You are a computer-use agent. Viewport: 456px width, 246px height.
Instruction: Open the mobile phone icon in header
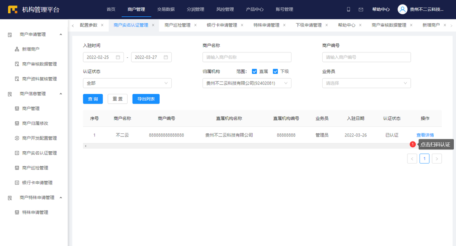(x=349, y=9)
